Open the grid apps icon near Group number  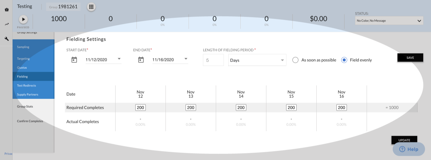pos(91,7)
